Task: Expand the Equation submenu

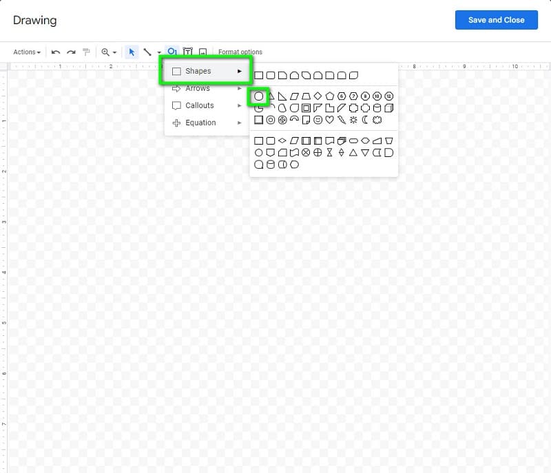Action: pyautogui.click(x=198, y=123)
